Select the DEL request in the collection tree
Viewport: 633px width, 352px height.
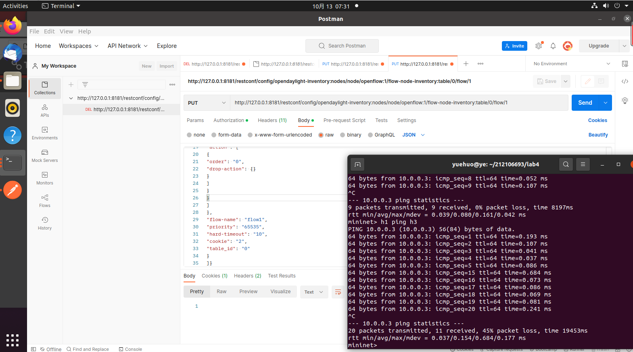pyautogui.click(x=121, y=110)
